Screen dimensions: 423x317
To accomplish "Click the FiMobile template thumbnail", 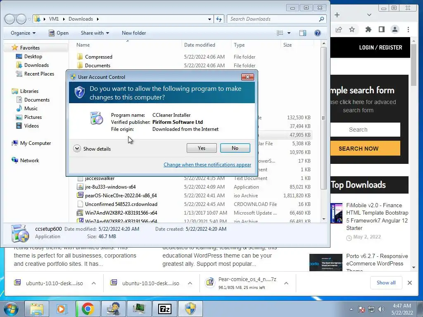I will tap(336, 213).
